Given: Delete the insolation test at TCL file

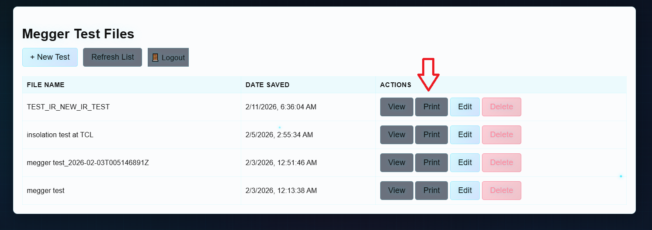Looking at the screenshot, I should coord(501,135).
